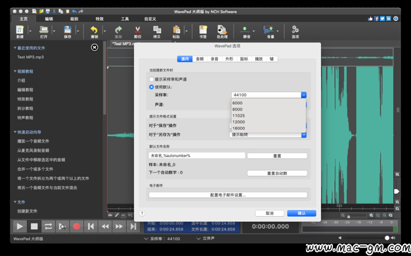Click the Facebook share icon
Viewport: 411px width, 256px height.
[376, 18]
